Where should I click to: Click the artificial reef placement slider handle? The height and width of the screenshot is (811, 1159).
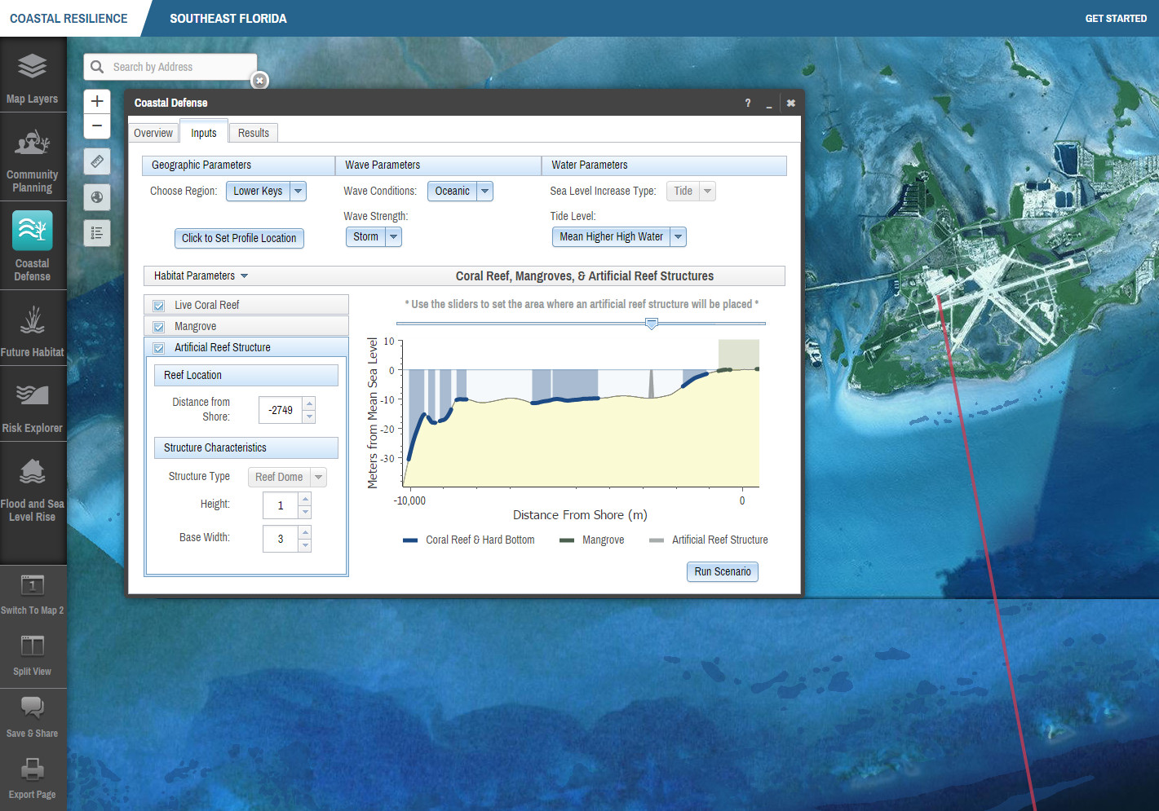click(x=652, y=324)
